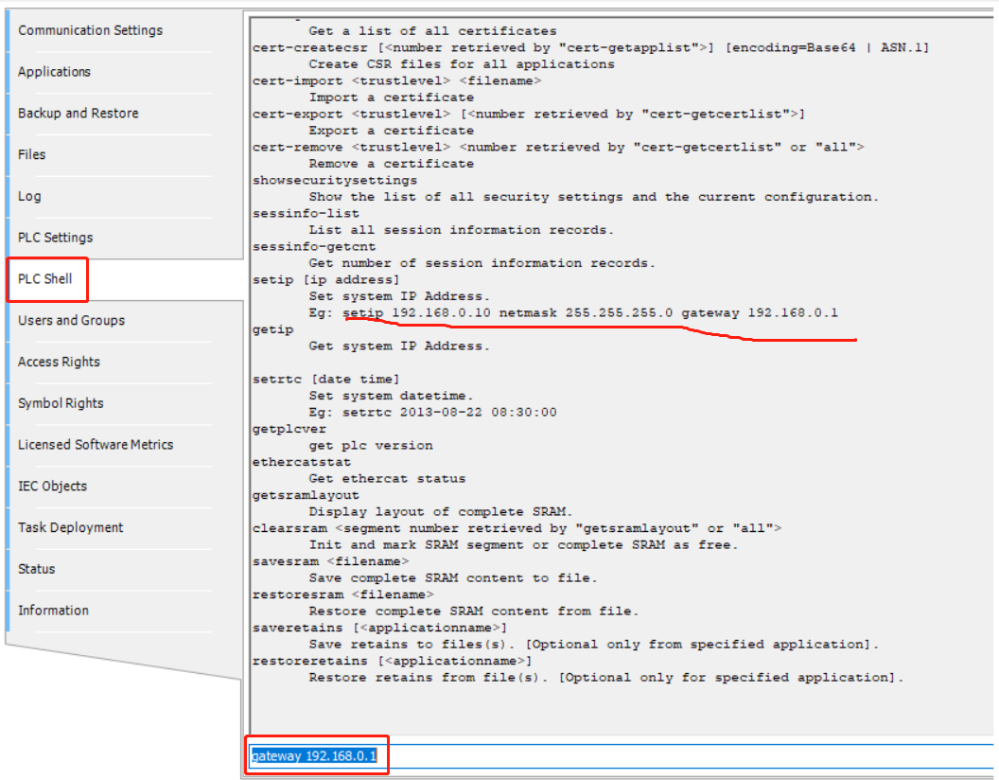Click the 'cert-createcsr' command line
The width and height of the screenshot is (999, 780).
pos(590,47)
